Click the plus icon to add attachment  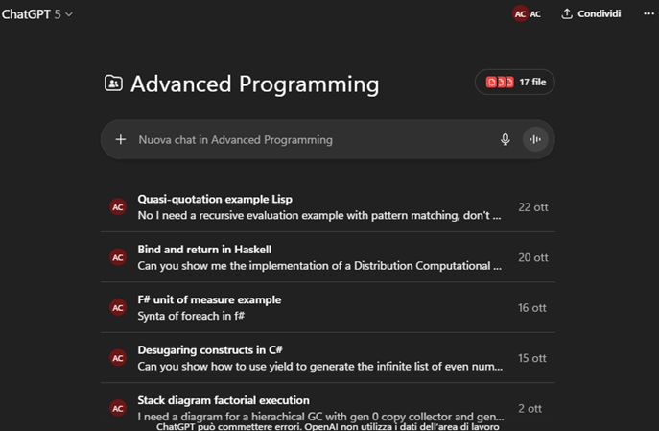(x=121, y=139)
